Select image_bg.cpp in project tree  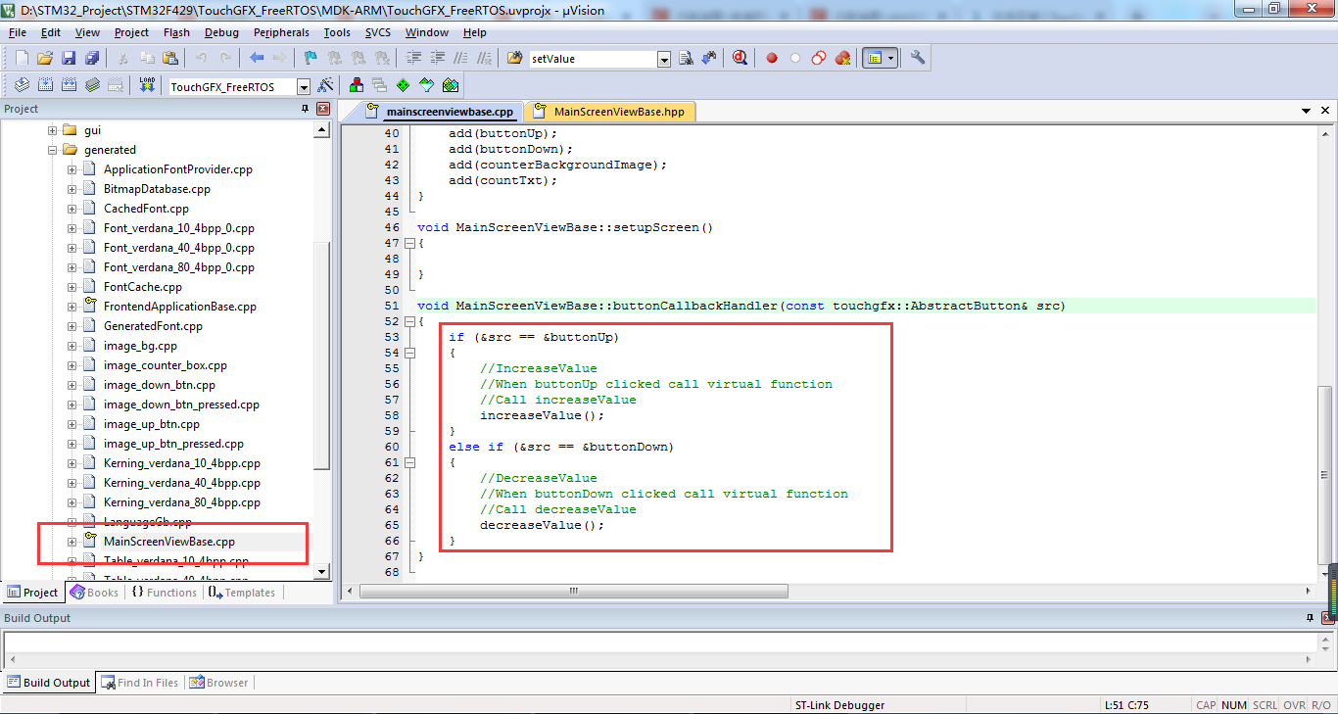coord(140,346)
